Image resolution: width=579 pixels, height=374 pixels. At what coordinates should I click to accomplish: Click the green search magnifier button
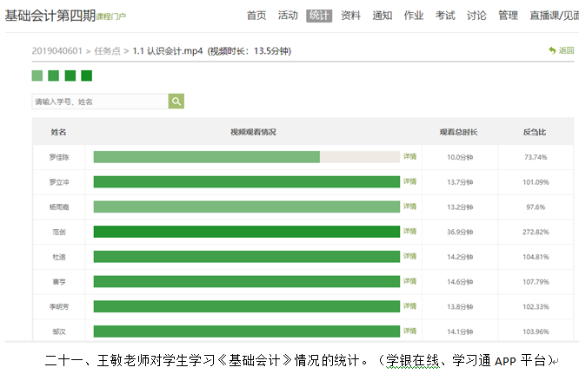[176, 102]
